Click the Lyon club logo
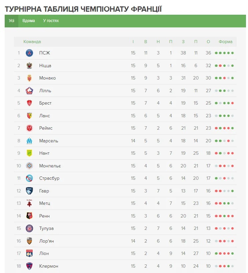Viewport: 248px width, 273px height. point(29,253)
